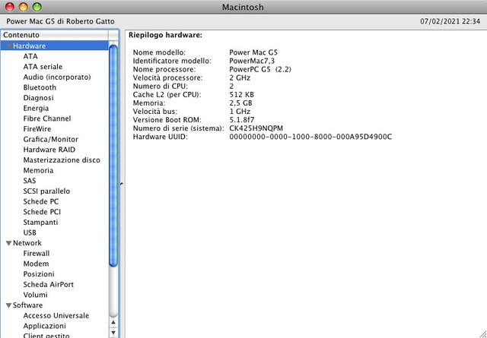Click the serial number CK425H9NQPM
The image size is (487, 338).
pyautogui.click(x=256, y=128)
